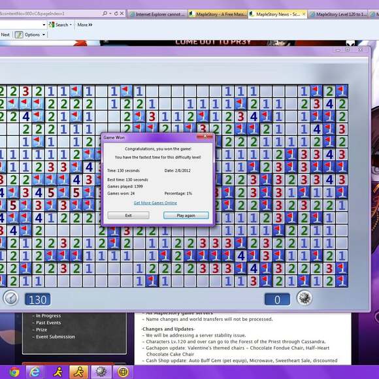Click the Play again button
379x379 pixels.
click(x=186, y=215)
